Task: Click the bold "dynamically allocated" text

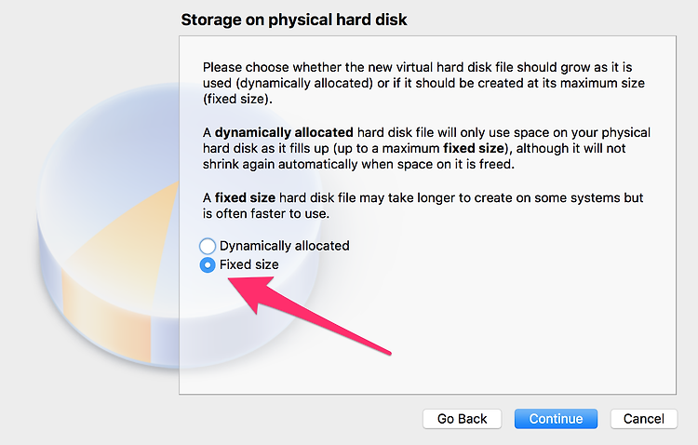Action: (x=284, y=132)
